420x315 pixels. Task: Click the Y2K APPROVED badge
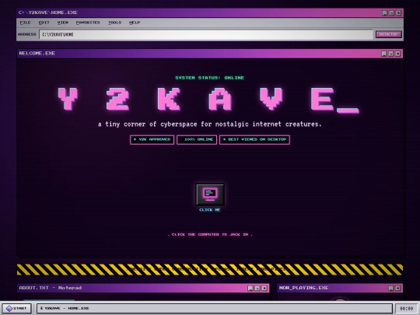point(152,139)
